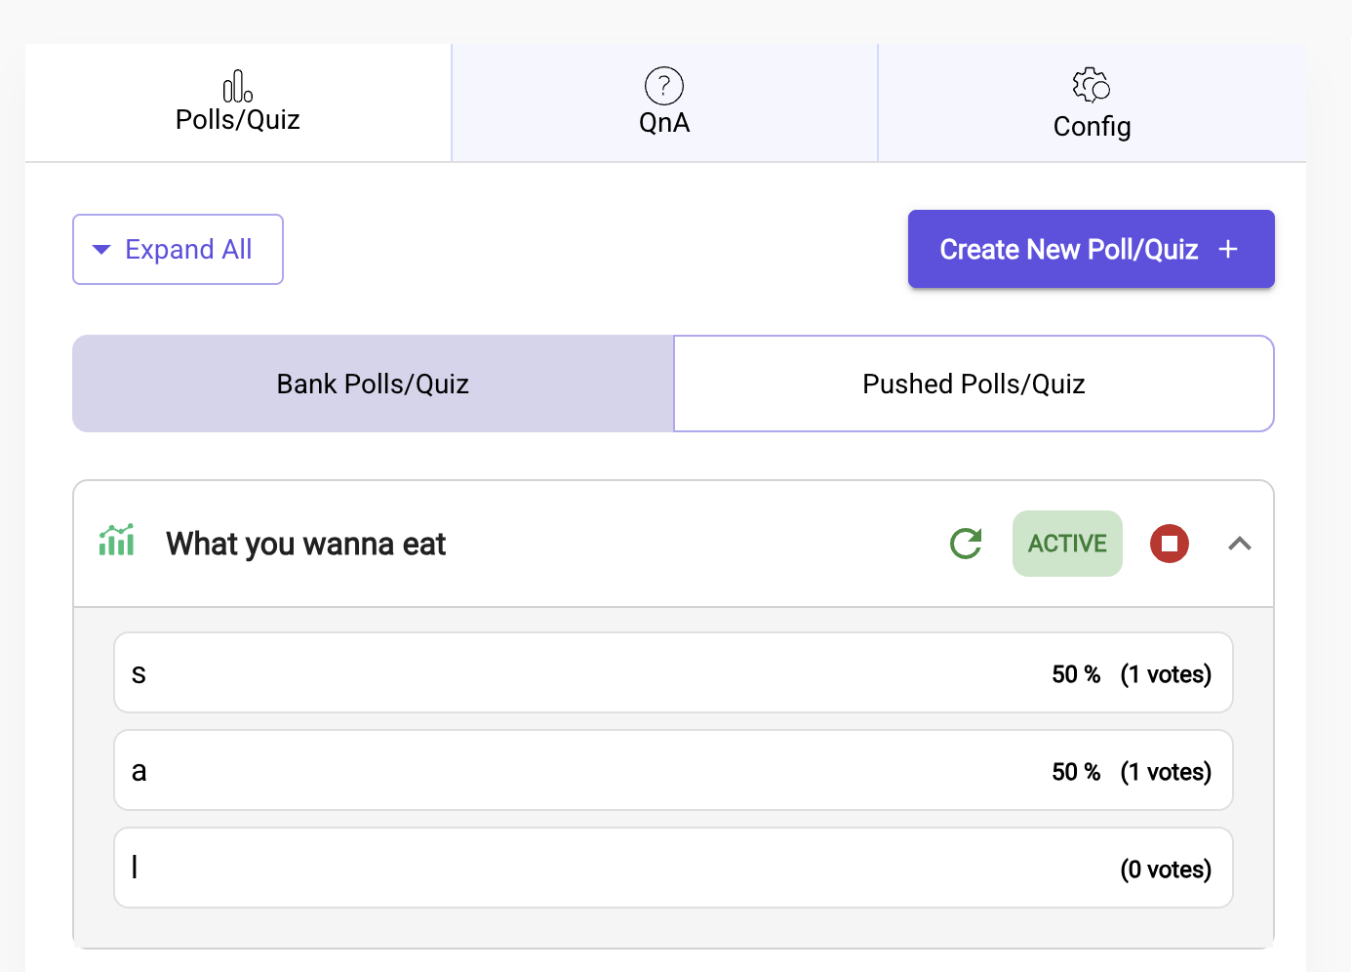Open the Config tab label
The image size is (1352, 972).
point(1092,127)
